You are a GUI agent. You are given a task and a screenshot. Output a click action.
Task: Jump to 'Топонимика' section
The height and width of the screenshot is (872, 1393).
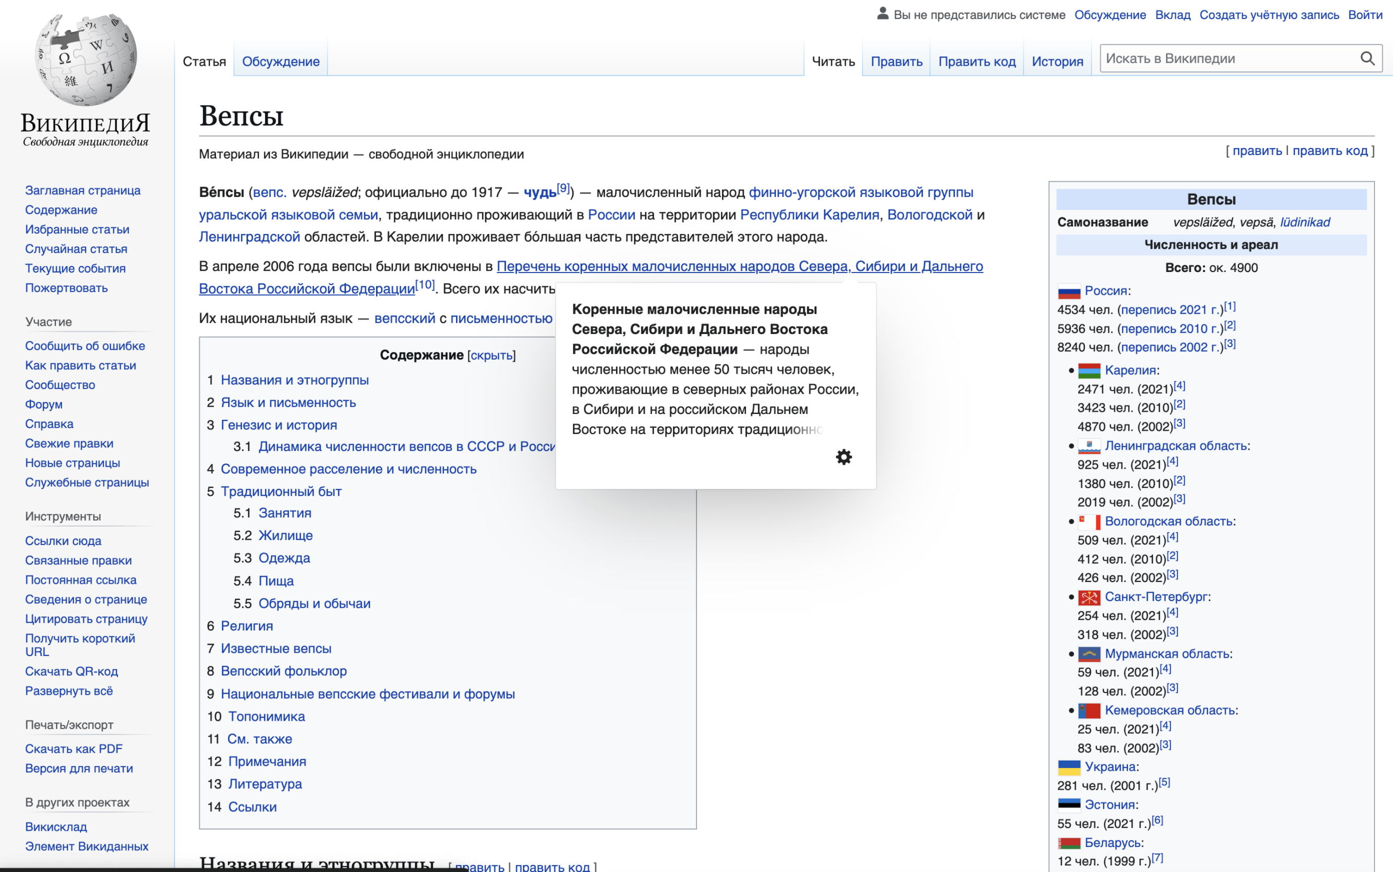click(267, 716)
